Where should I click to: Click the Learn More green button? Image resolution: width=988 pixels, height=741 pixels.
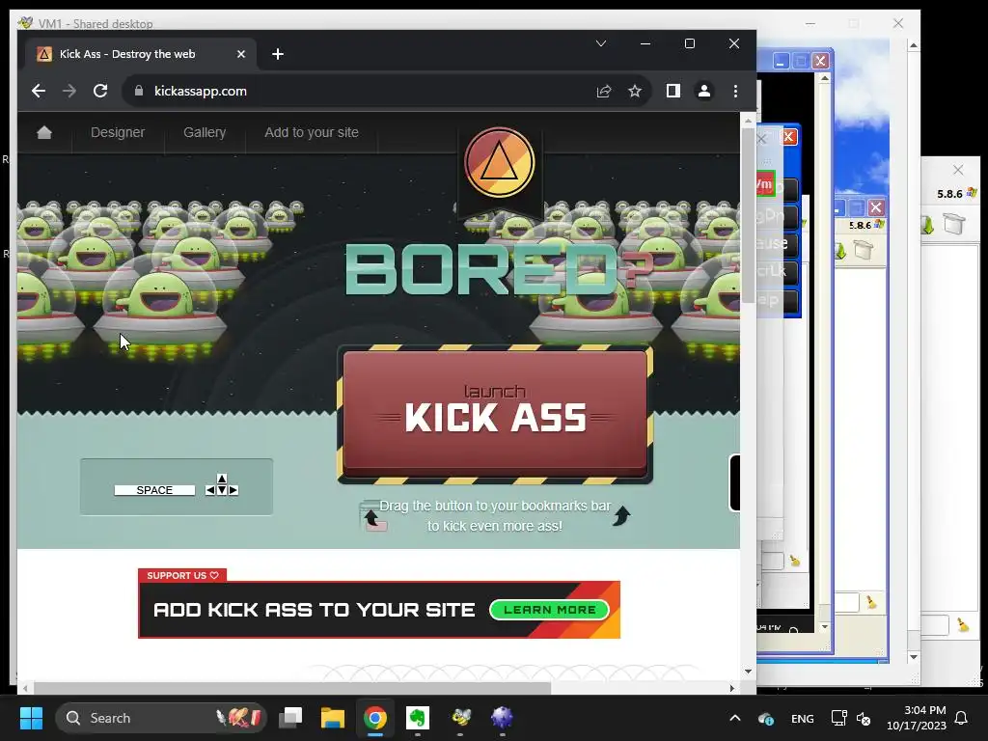[x=549, y=610]
